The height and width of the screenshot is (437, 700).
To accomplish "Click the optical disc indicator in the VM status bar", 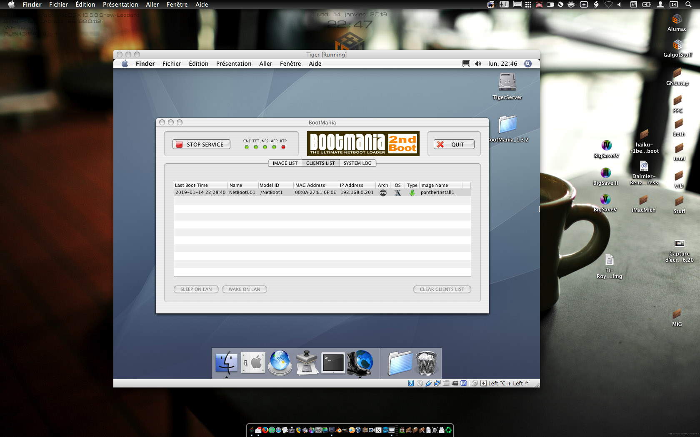I will (x=420, y=383).
